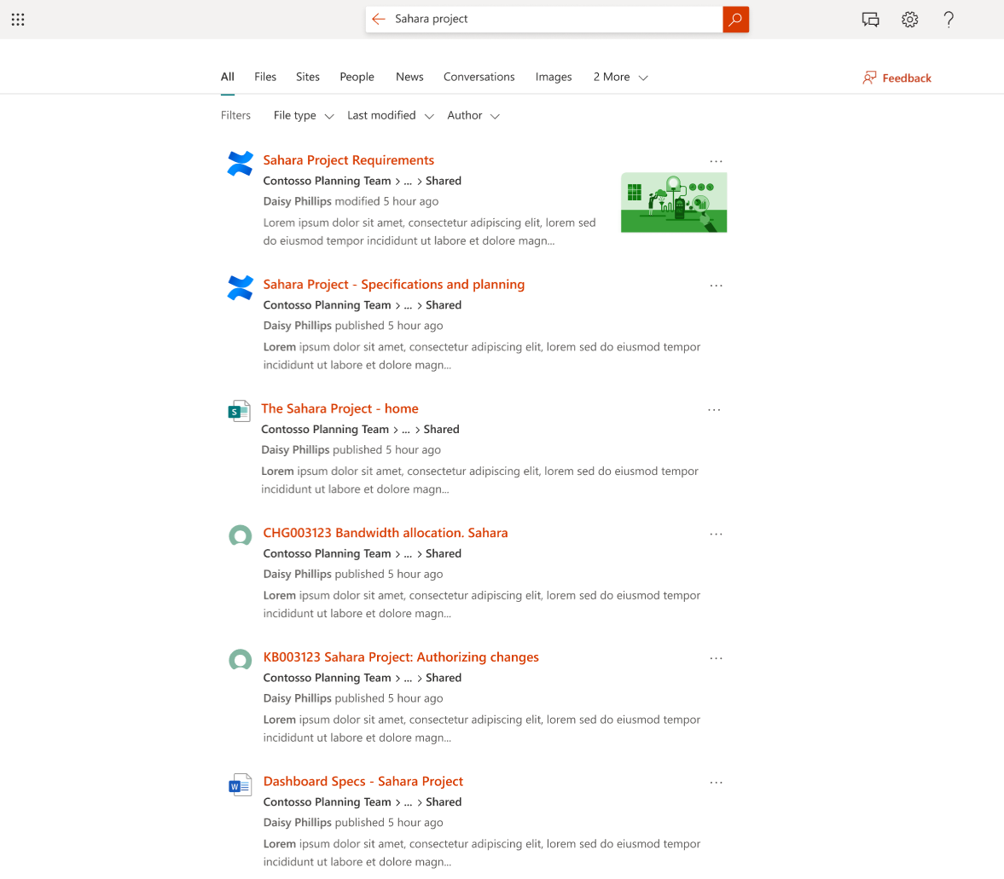Open more options for Sahara Project Requirements
Image resolution: width=1004 pixels, height=879 pixels.
pyautogui.click(x=716, y=161)
